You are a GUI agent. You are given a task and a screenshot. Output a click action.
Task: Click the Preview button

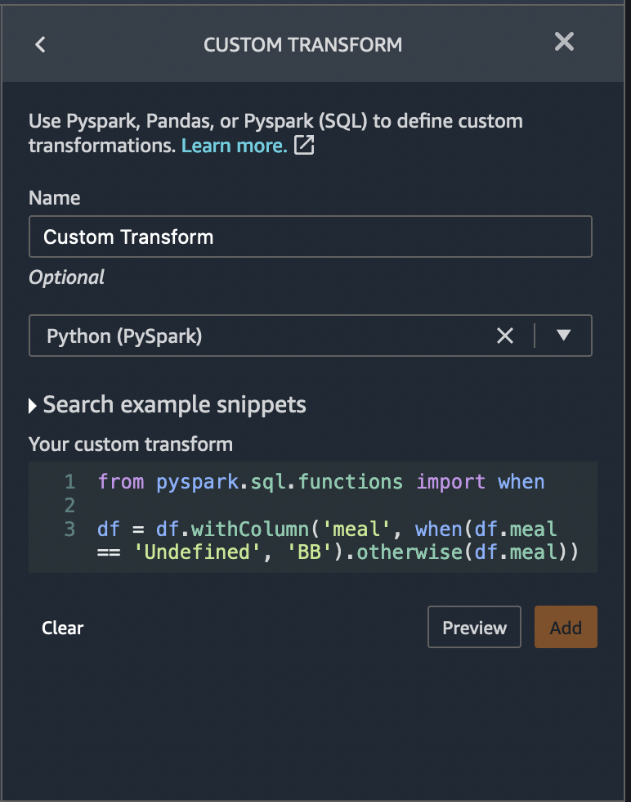click(x=474, y=627)
